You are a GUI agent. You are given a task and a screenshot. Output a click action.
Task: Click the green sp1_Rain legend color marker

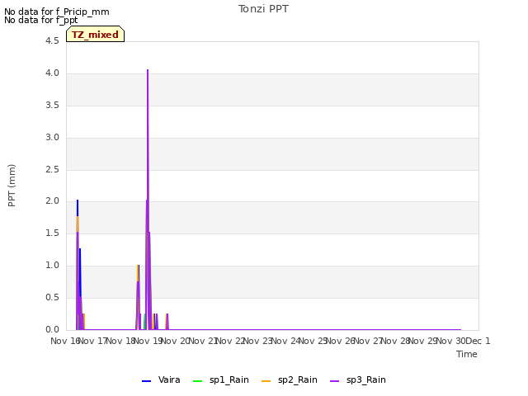point(198,381)
